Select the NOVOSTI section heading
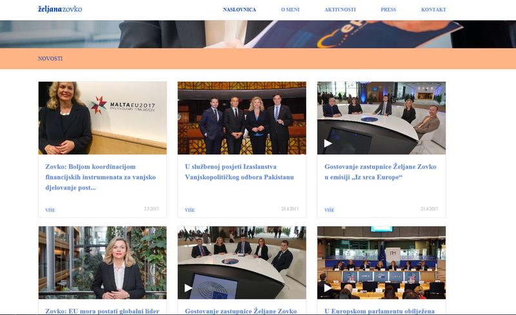Viewport: 516px width, 315px height. (x=50, y=59)
